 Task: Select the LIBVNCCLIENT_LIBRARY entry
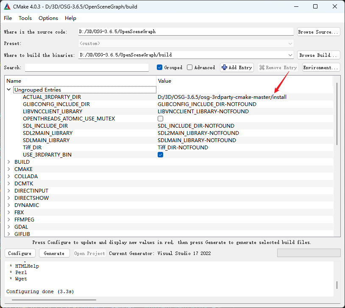[53, 112]
